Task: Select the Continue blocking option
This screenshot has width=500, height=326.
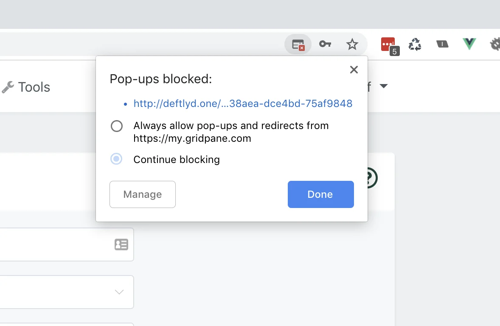Action: pyautogui.click(x=116, y=159)
